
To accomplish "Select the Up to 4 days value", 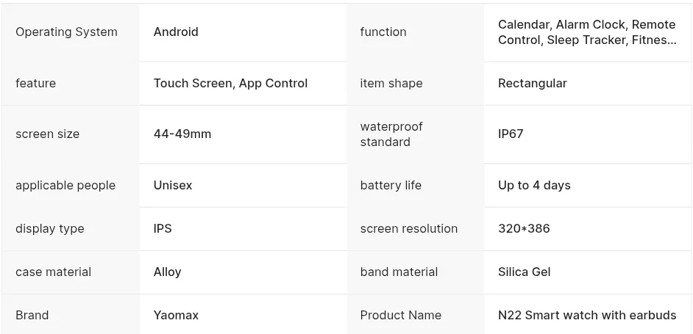I will point(534,186).
